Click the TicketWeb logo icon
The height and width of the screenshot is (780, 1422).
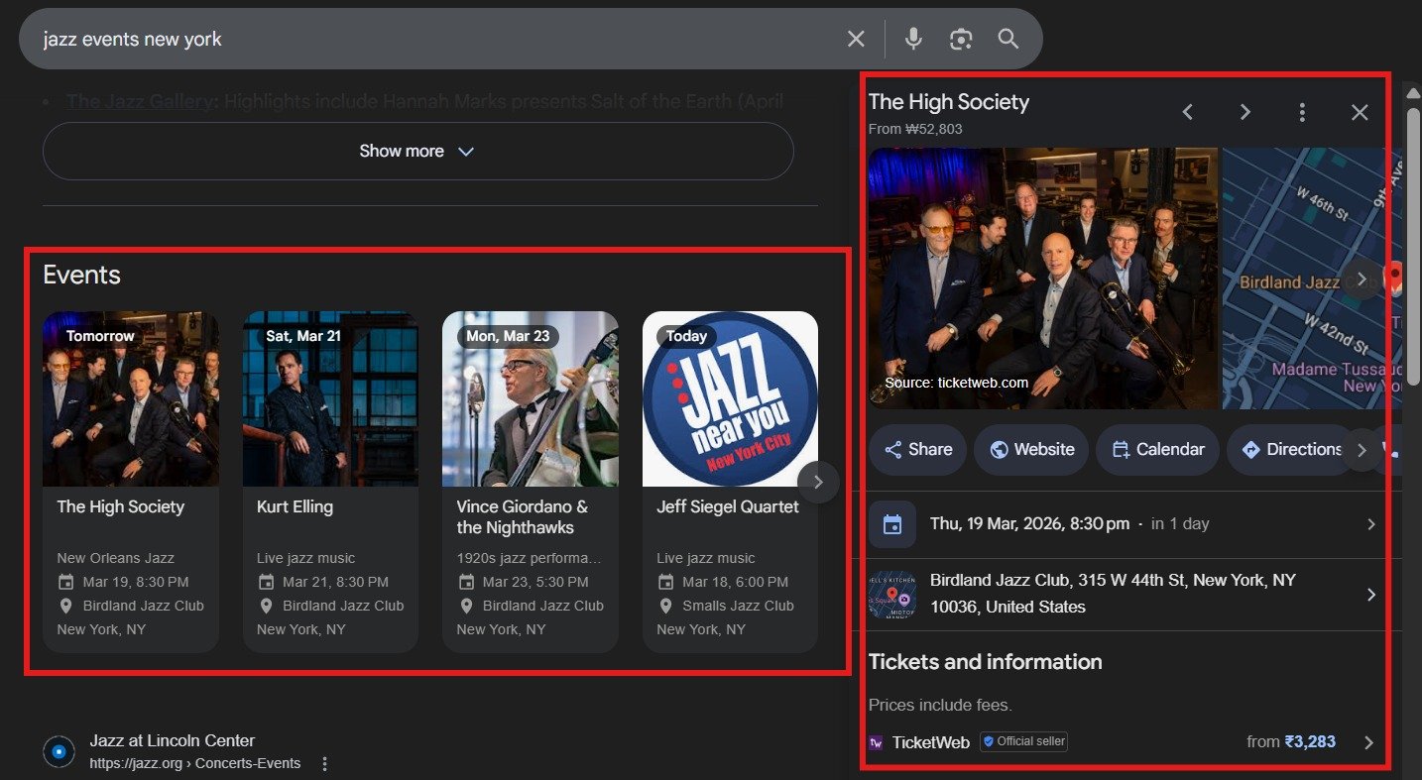877,741
